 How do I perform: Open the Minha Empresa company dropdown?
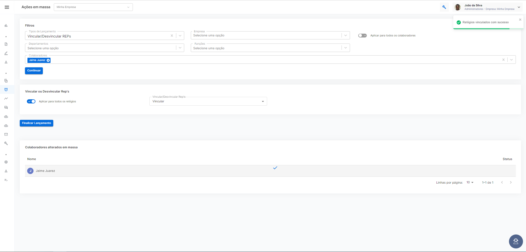point(93,7)
